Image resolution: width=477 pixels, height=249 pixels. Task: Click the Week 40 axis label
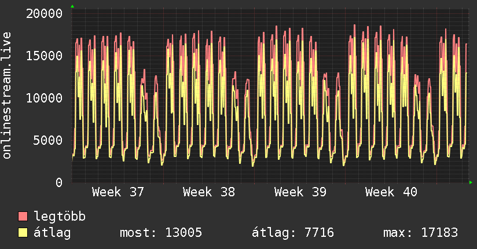tap(391, 192)
